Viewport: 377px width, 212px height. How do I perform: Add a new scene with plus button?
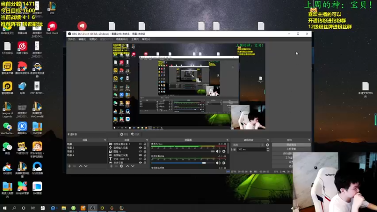pos(69,166)
